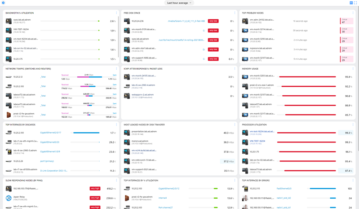The image size is (359, 209).
Task: Click the monsrv.ad.adrem node icon
Action: (x=127, y=142)
